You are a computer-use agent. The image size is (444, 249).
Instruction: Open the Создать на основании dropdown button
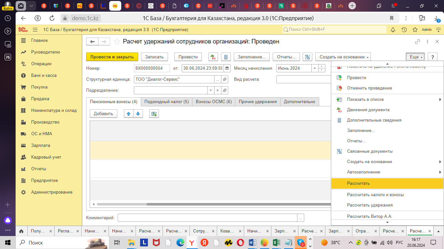click(x=343, y=57)
